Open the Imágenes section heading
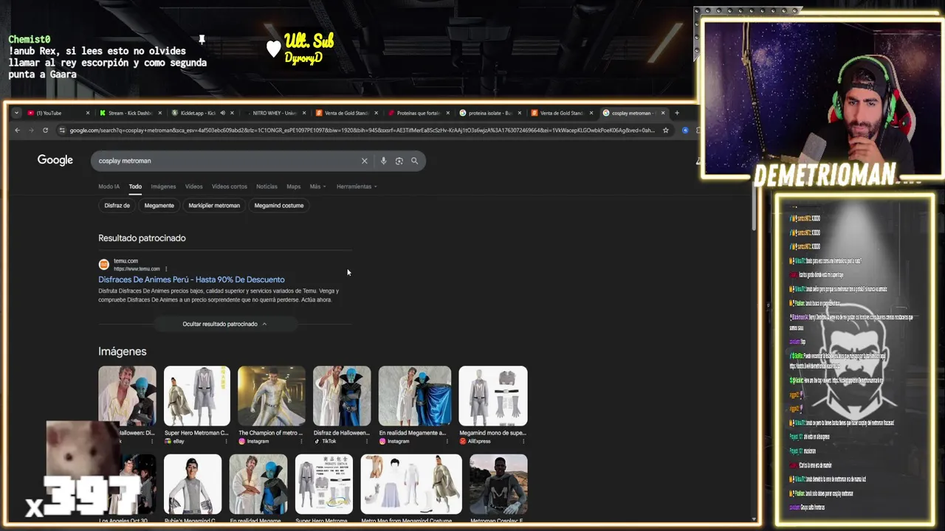This screenshot has width=945, height=531. pyautogui.click(x=123, y=352)
